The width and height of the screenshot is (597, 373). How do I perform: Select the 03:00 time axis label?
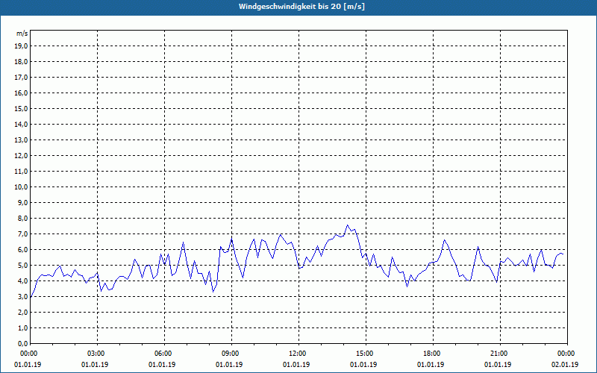tap(98, 354)
